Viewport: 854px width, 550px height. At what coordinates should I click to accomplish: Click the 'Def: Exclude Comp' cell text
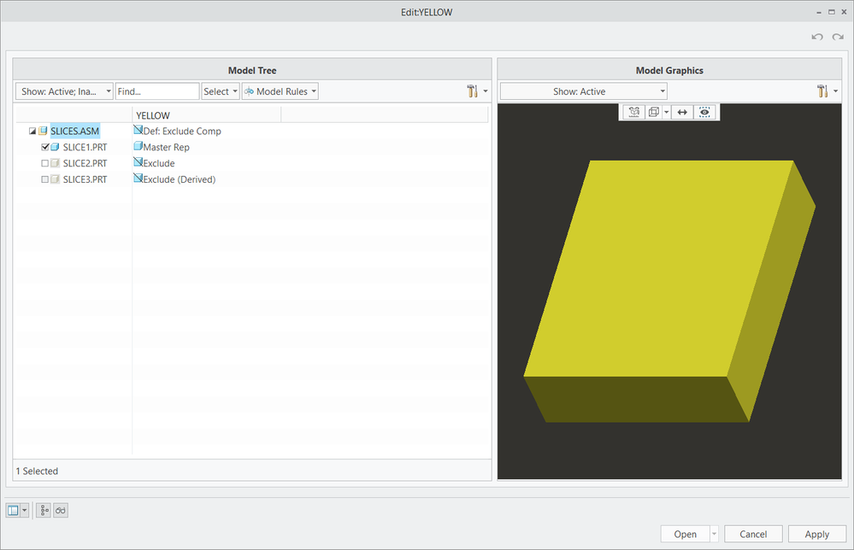point(182,132)
